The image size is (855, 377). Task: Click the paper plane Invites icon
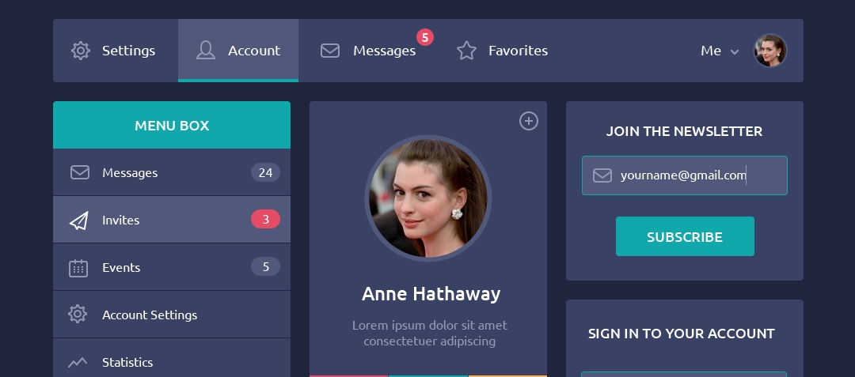[x=78, y=221]
